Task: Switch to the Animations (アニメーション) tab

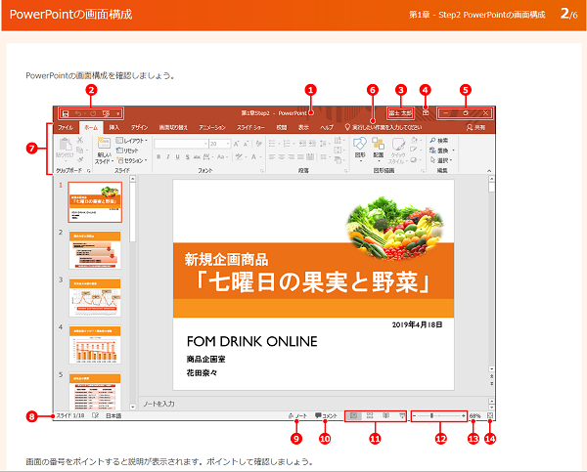Action: coord(212,128)
